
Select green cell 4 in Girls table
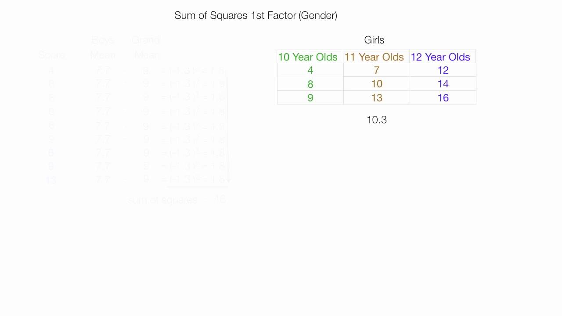point(310,70)
